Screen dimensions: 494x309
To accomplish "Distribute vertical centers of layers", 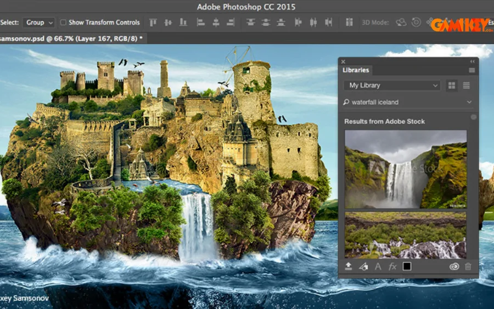I will (266, 22).
